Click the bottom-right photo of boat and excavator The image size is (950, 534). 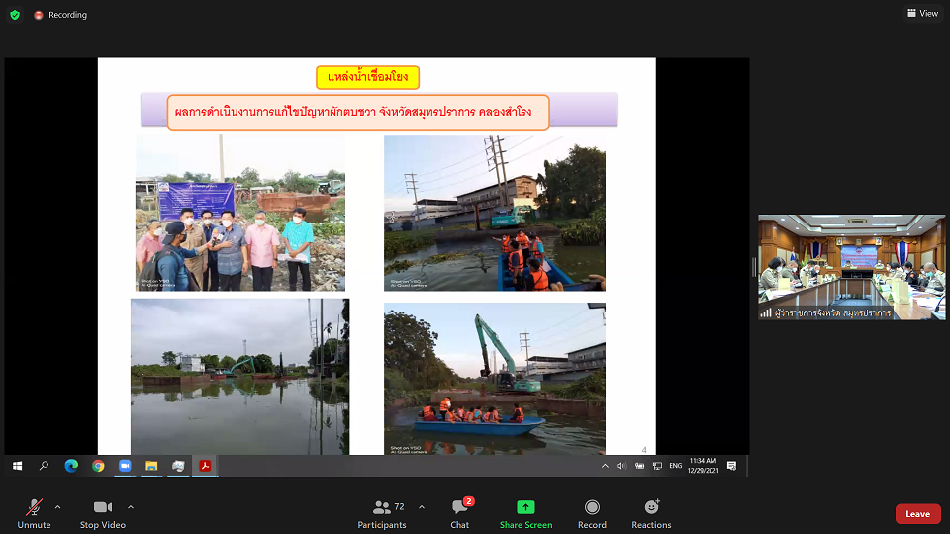click(x=495, y=379)
